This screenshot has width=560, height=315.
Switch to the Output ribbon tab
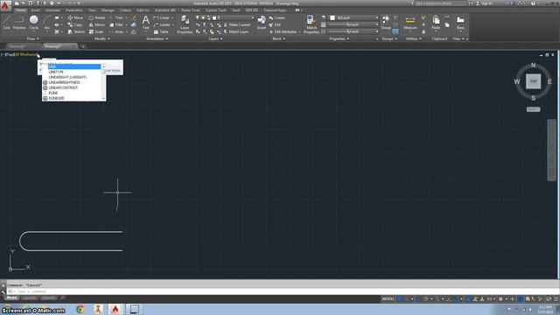125,10
